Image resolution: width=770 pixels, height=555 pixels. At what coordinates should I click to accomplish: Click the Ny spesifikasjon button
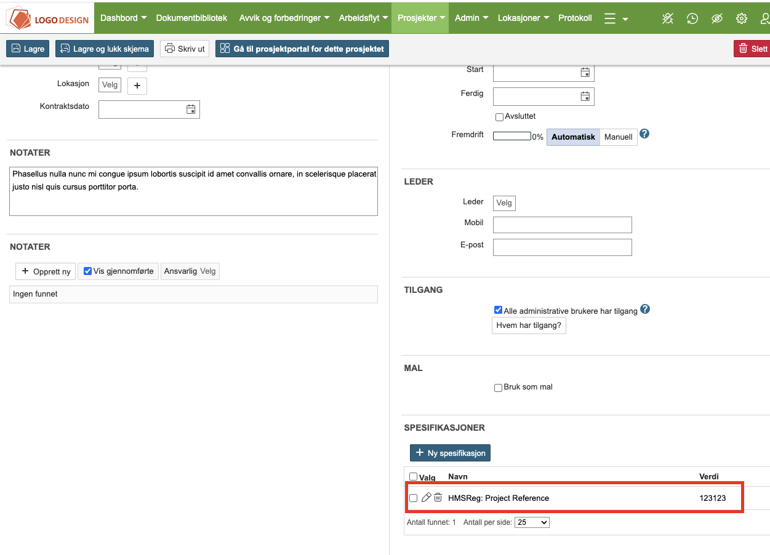tap(450, 453)
